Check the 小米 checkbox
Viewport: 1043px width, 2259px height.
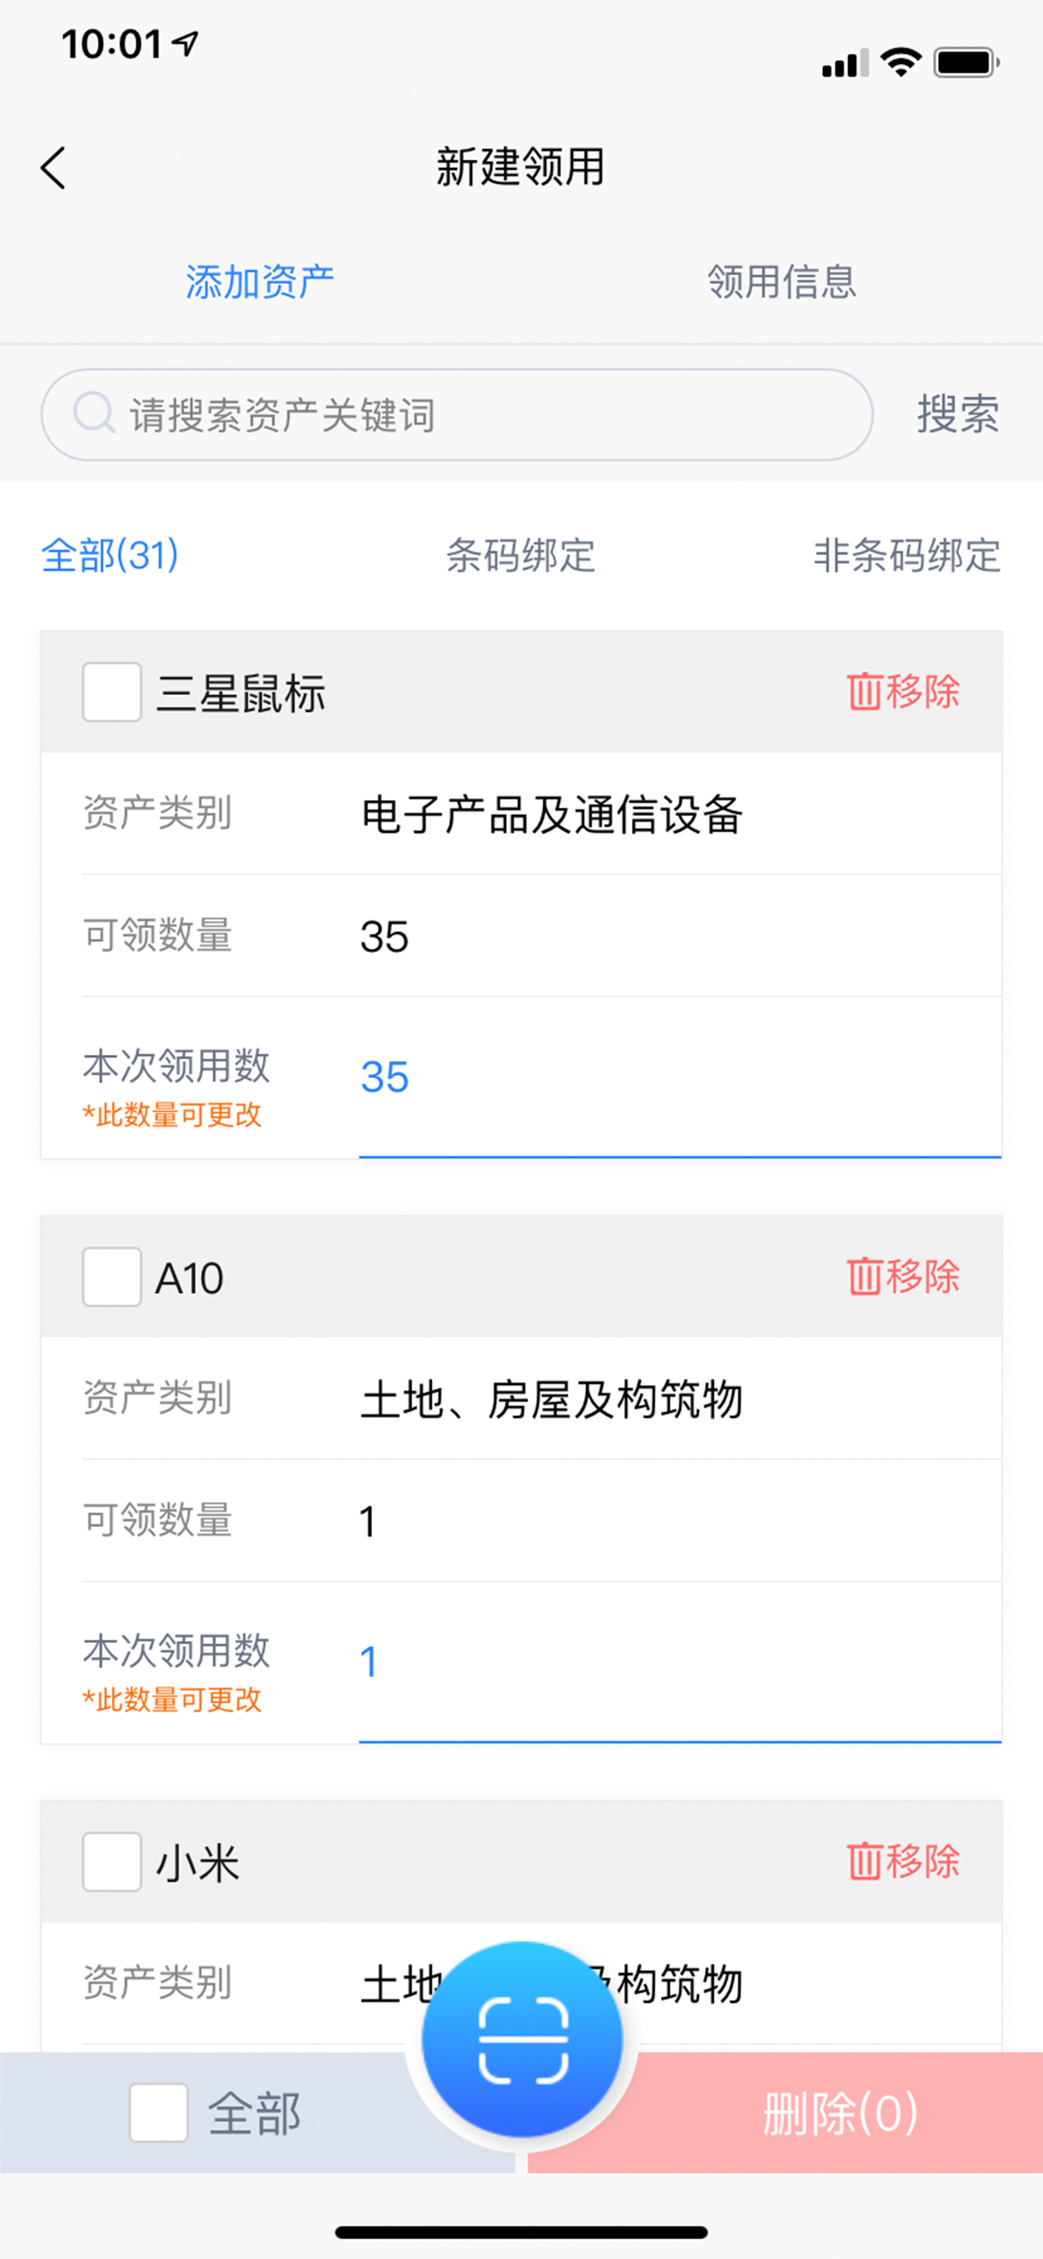pos(113,1861)
